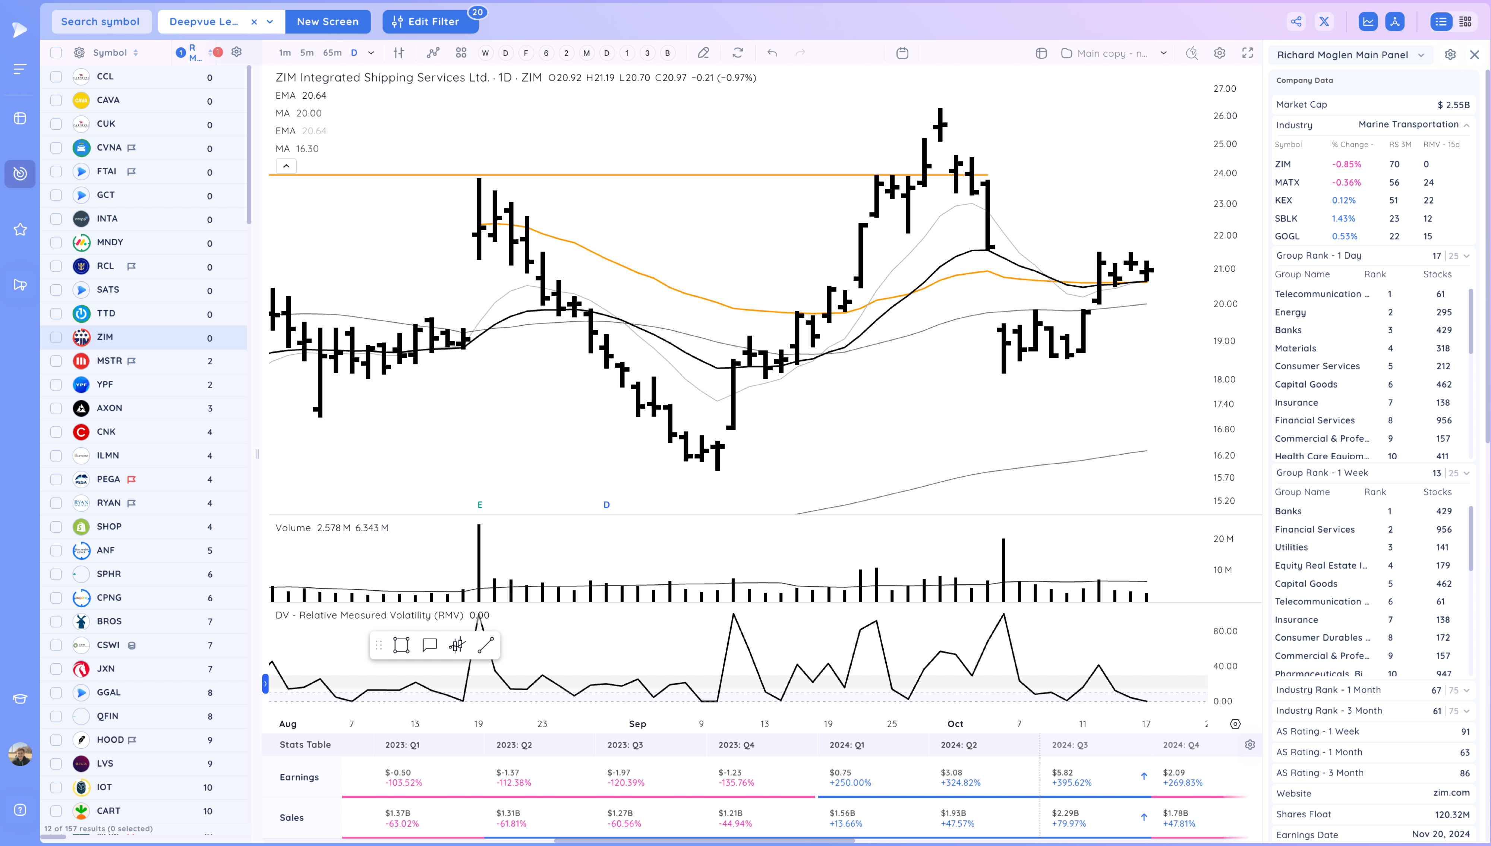Check the ZIM row checkbox

click(56, 337)
